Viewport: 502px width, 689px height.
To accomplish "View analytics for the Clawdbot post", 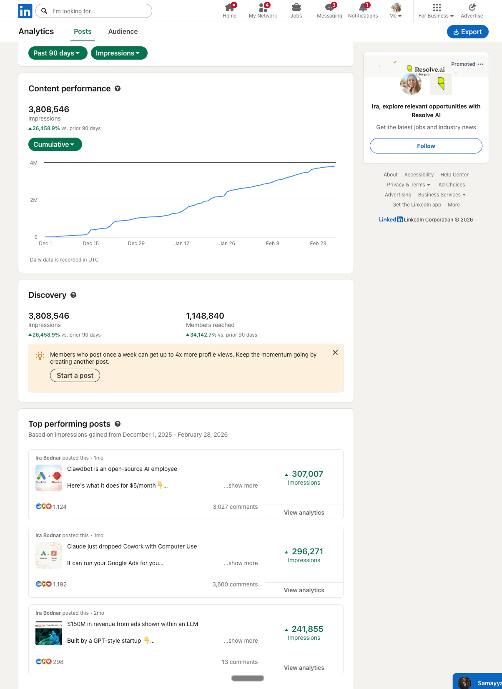I will (x=304, y=513).
